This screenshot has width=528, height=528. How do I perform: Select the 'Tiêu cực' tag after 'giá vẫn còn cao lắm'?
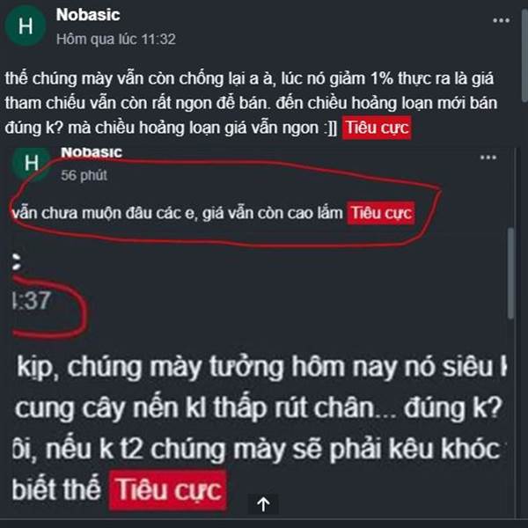point(381,213)
